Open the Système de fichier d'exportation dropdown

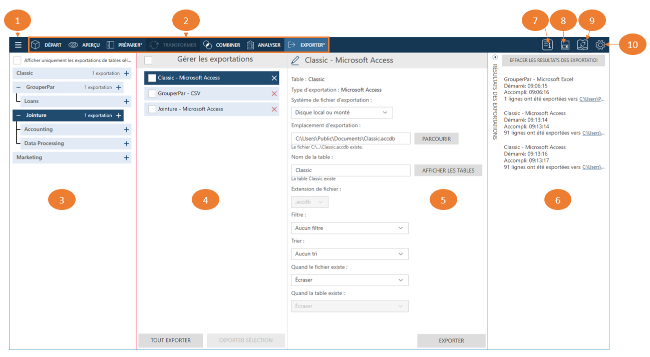[342, 112]
